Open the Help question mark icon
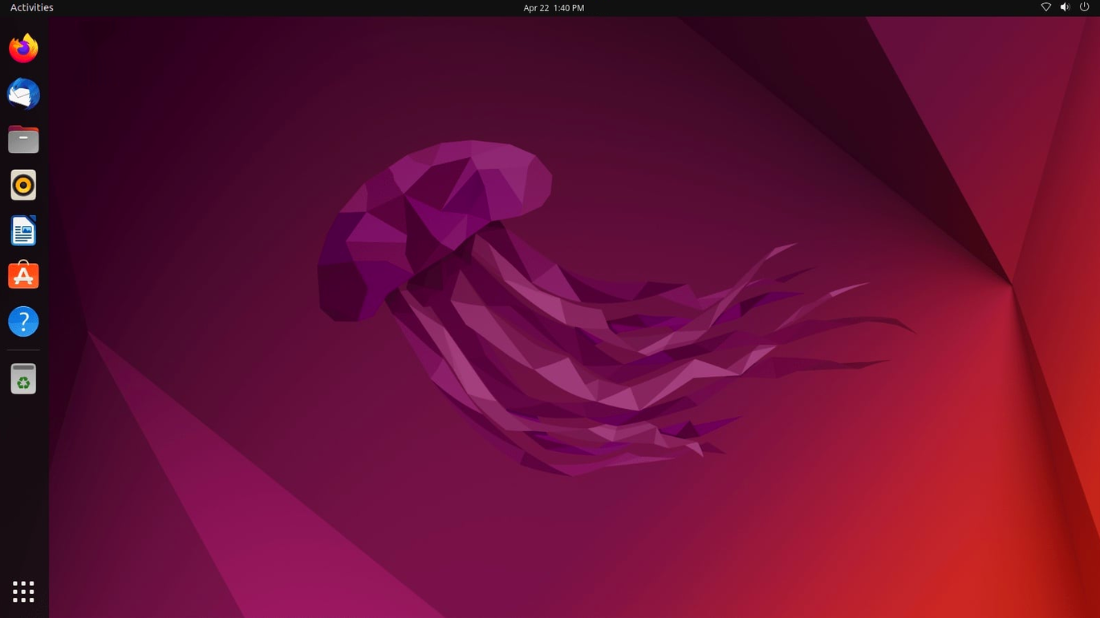The image size is (1100, 618). [23, 321]
